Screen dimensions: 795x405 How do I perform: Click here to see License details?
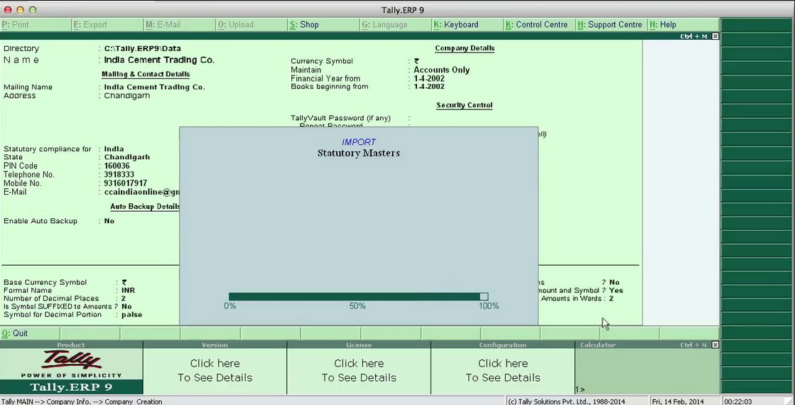pyautogui.click(x=359, y=370)
